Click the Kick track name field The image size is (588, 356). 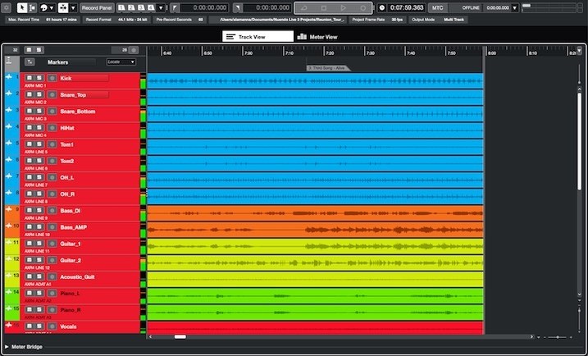pyautogui.click(x=84, y=78)
